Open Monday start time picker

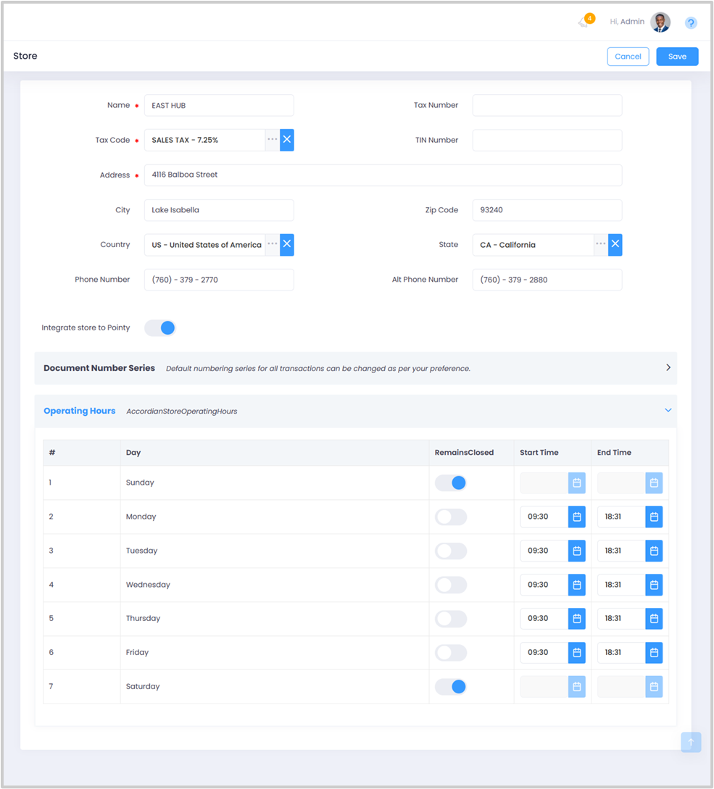click(576, 517)
